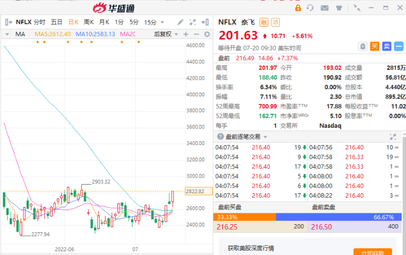
Task: Click the 总市值 value 895.2亿
Action: (395, 96)
